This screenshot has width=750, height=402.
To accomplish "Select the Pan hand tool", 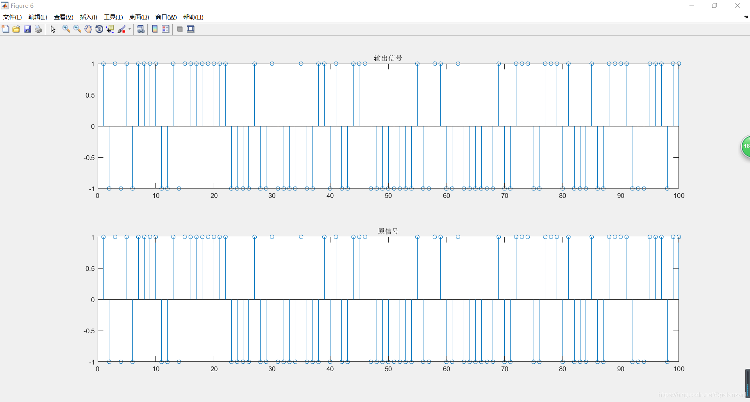I will pos(88,29).
